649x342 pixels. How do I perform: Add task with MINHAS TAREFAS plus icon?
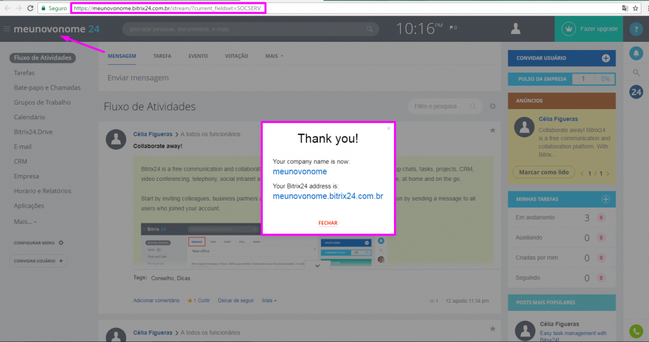pos(605,199)
